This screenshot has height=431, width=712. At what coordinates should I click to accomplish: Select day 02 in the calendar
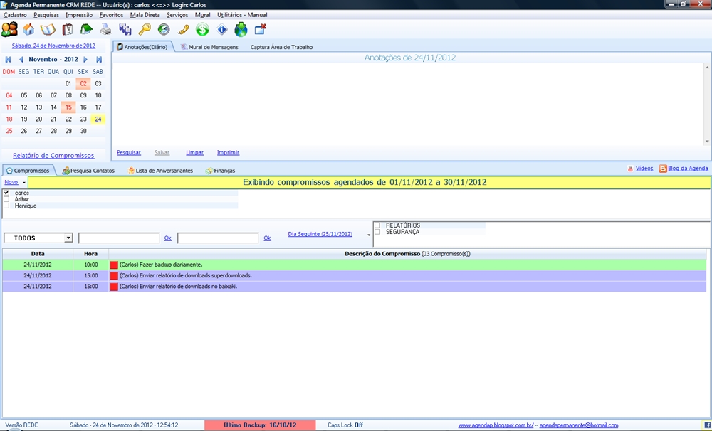pyautogui.click(x=83, y=83)
